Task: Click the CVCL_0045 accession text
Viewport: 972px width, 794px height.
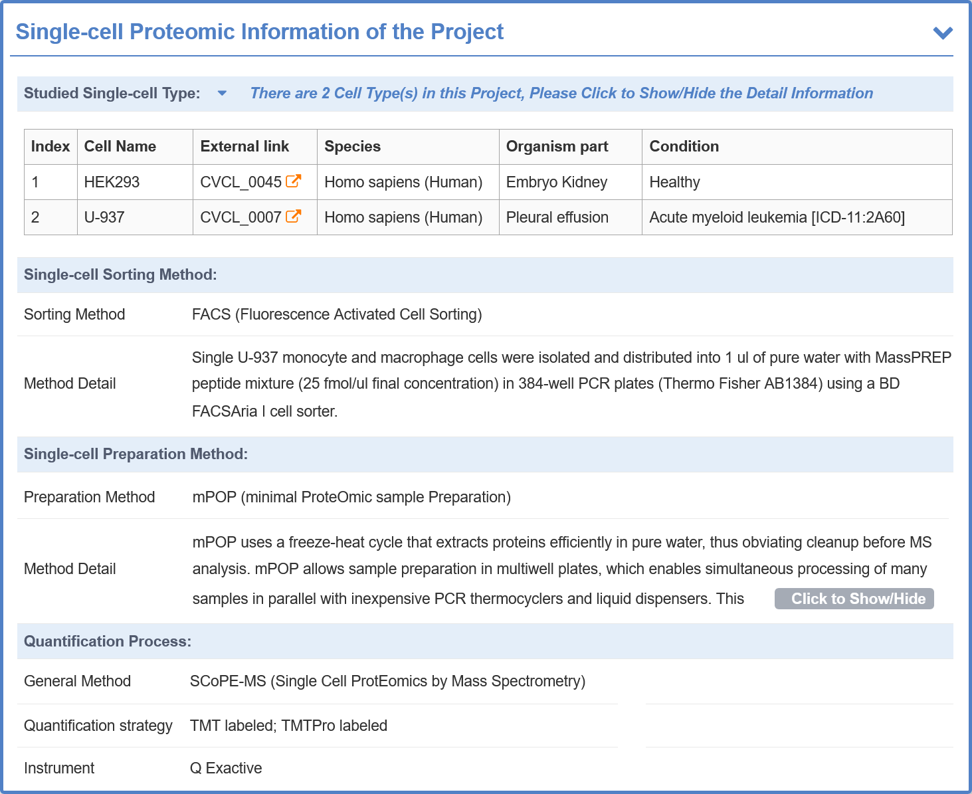Action: pyautogui.click(x=241, y=182)
